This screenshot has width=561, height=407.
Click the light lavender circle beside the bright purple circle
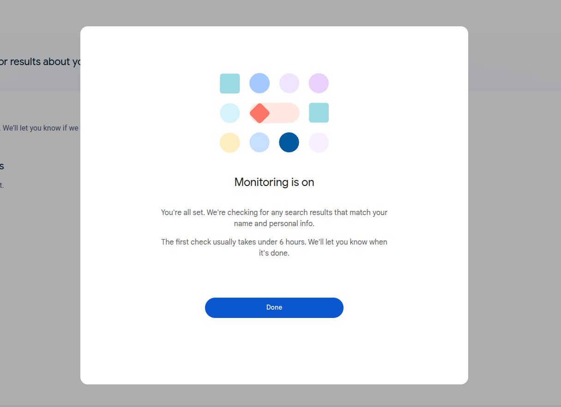pyautogui.click(x=289, y=84)
